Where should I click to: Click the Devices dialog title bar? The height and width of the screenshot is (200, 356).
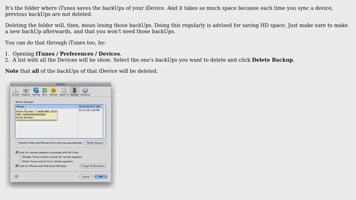(x=61, y=84)
